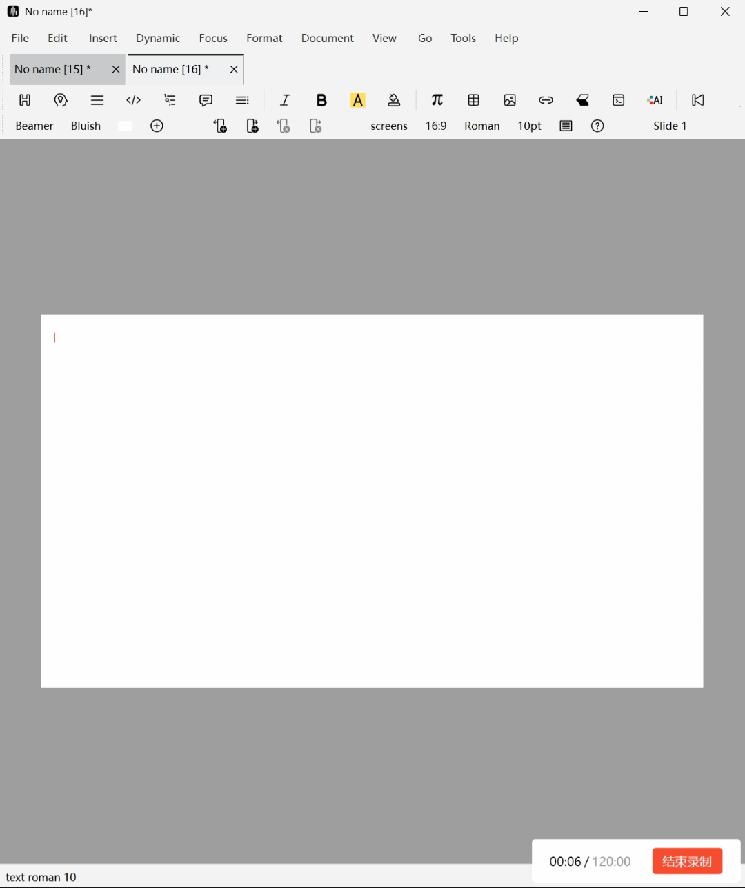Click the circled plus add-style icon
745x888 pixels.
click(x=157, y=126)
